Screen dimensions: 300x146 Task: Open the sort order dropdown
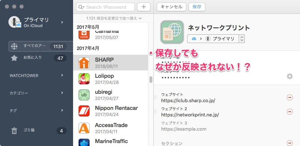(x=114, y=18)
